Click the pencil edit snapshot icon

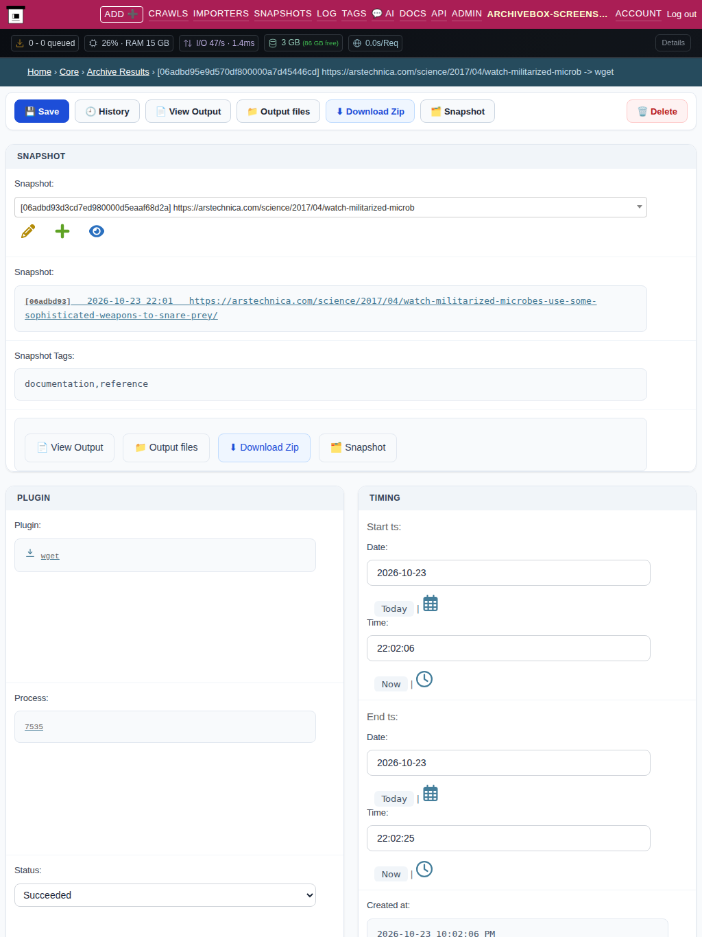click(x=28, y=231)
